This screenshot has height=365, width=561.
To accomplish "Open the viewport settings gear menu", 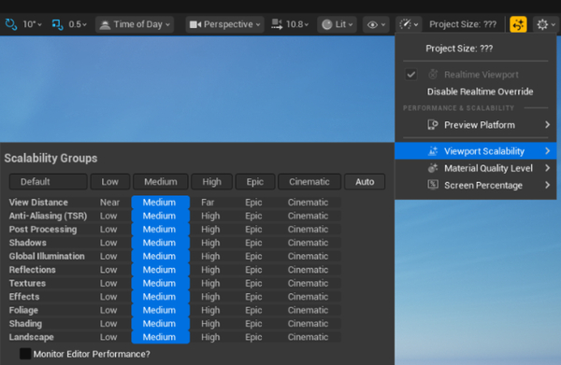I will point(546,24).
